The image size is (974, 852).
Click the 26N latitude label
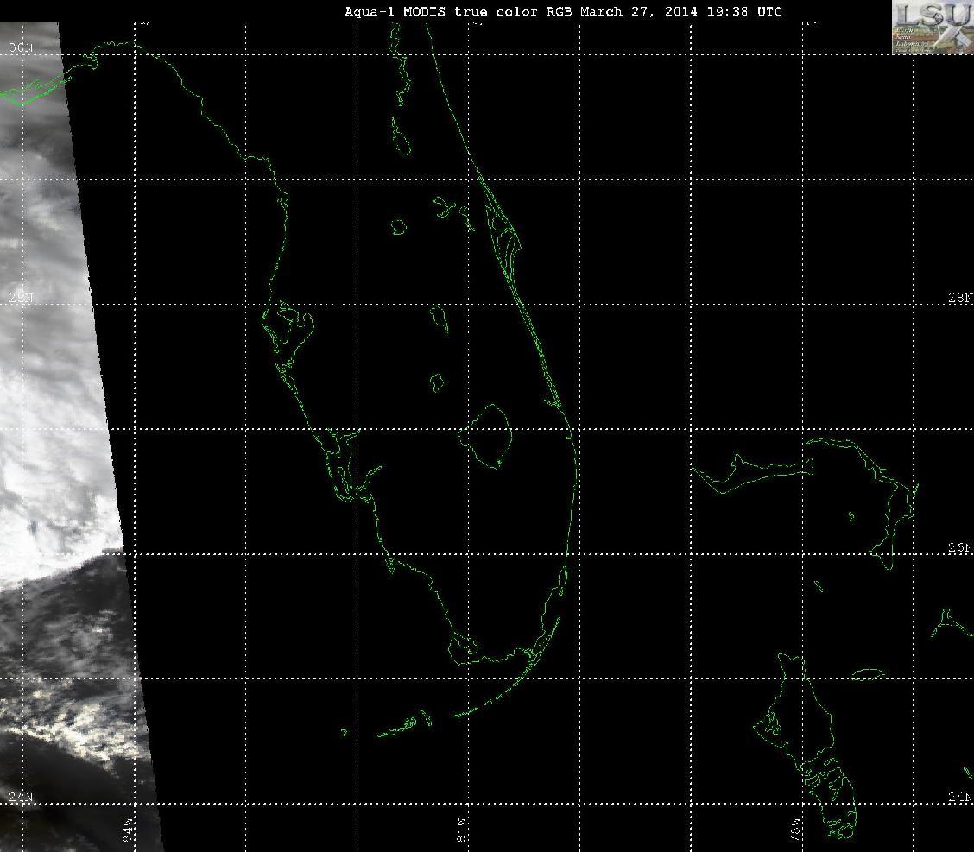[x=960, y=547]
